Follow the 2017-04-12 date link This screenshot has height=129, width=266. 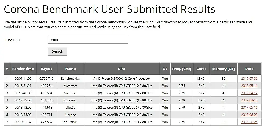(x=249, y=93)
